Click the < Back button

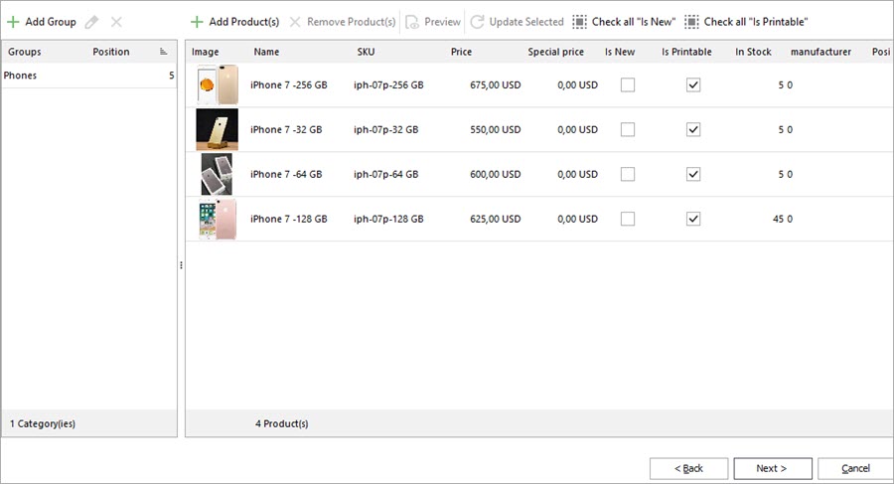point(688,468)
